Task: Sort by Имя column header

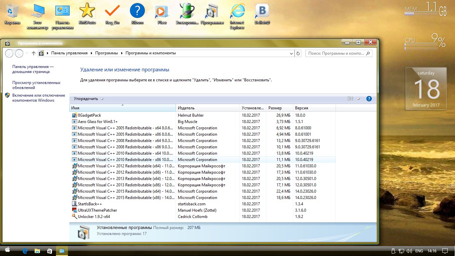Action: click(122, 108)
